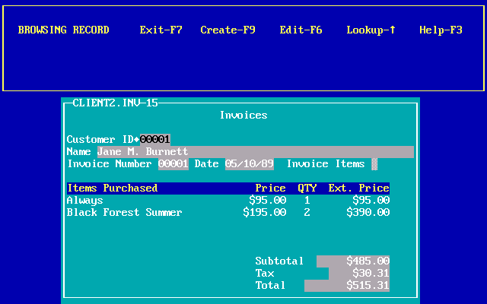
Task: Click the $95.00 price of Always
Action: pos(267,200)
